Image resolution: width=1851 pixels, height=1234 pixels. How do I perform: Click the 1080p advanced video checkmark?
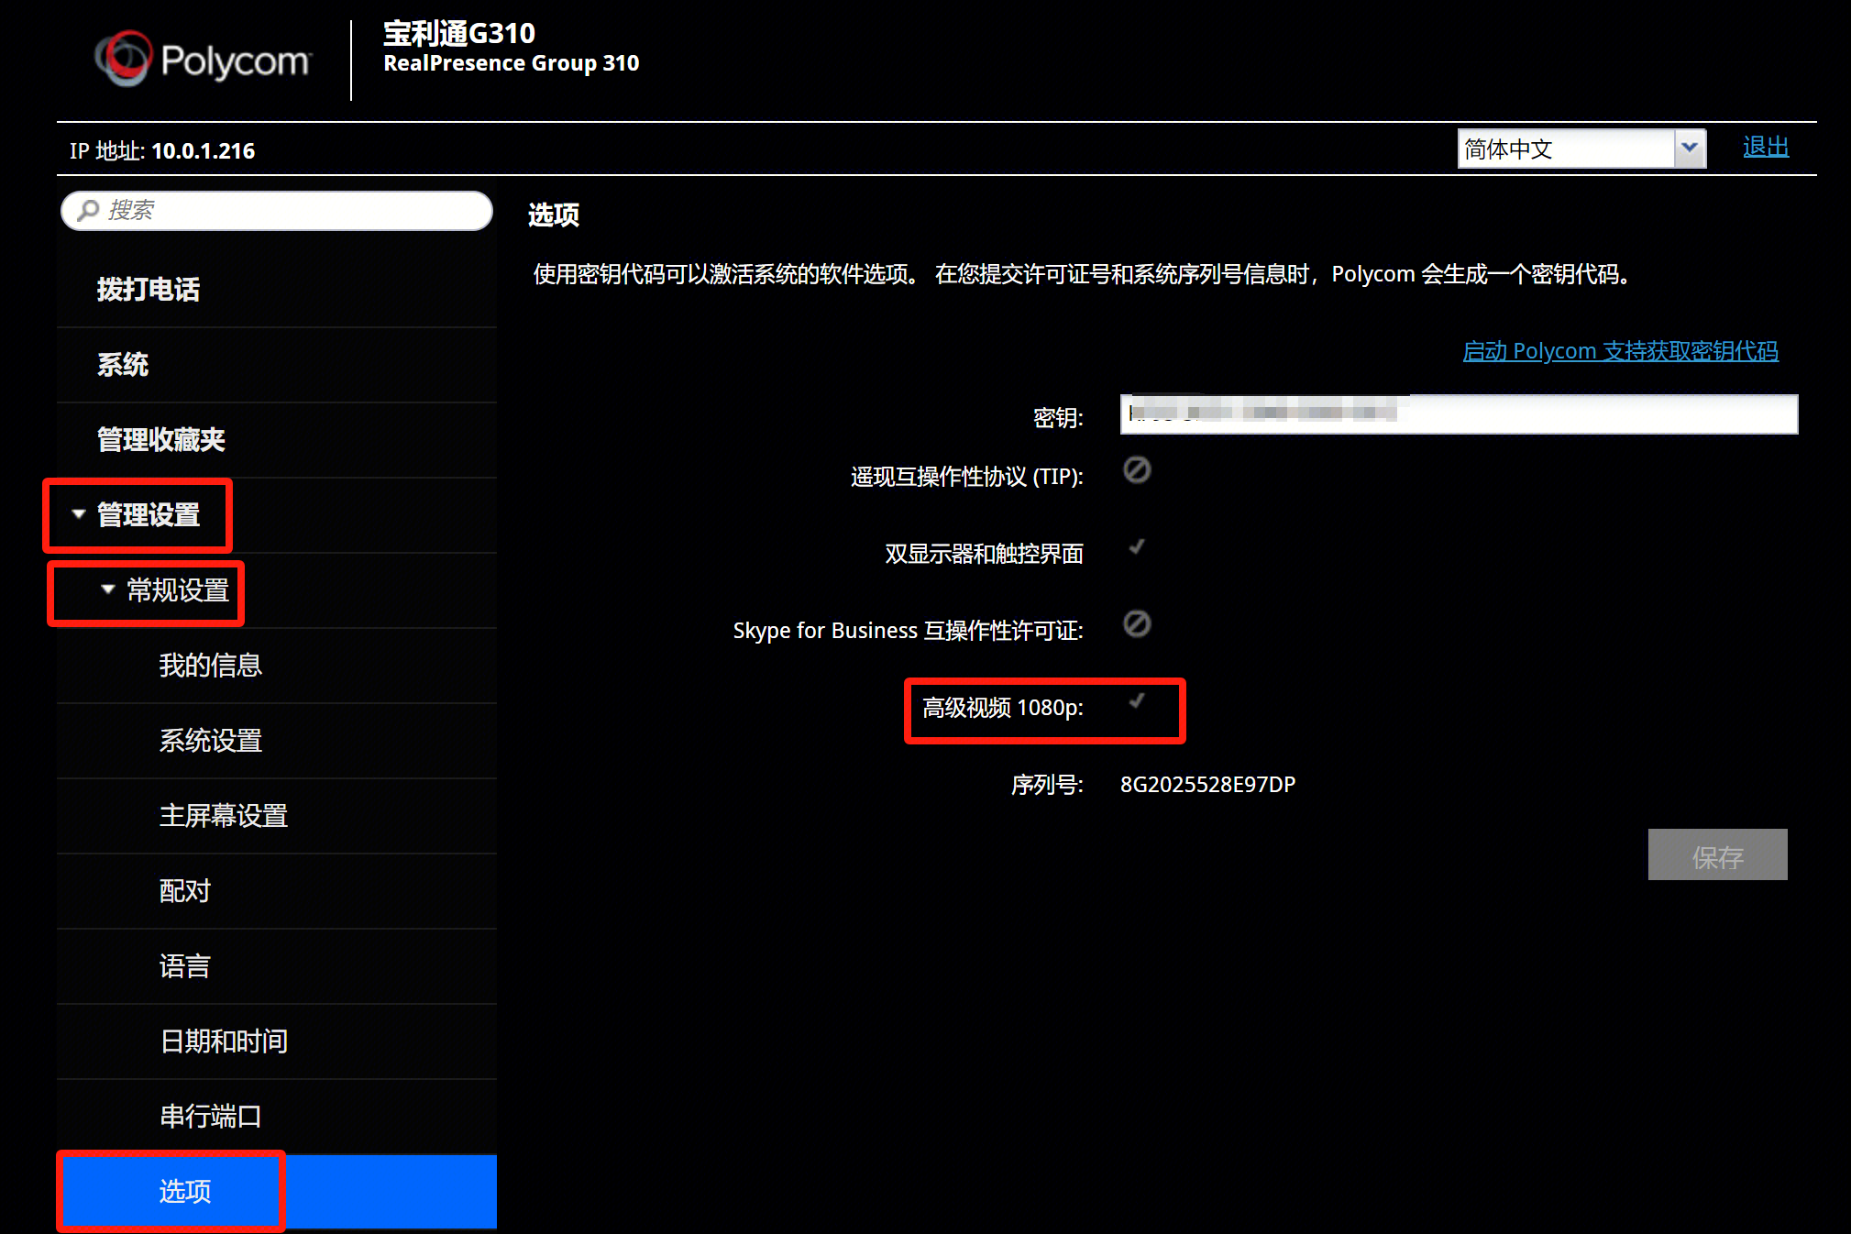click(1137, 700)
